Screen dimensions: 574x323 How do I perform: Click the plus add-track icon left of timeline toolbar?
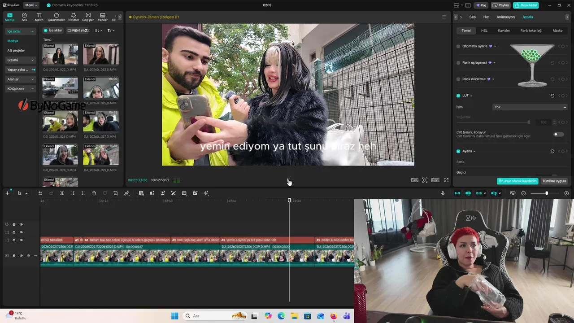tap(7, 193)
